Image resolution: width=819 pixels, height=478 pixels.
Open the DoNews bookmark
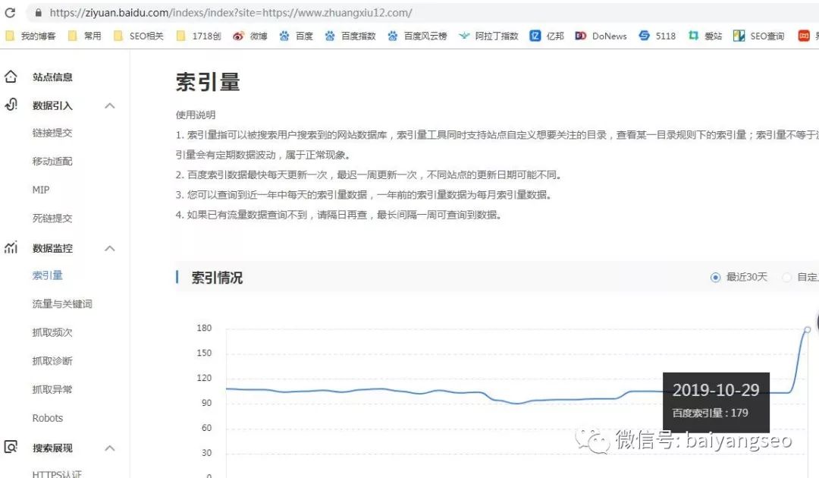(601, 36)
